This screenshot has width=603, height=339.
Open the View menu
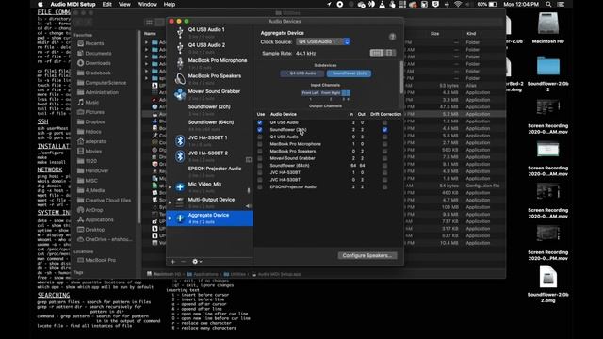click(124, 4)
